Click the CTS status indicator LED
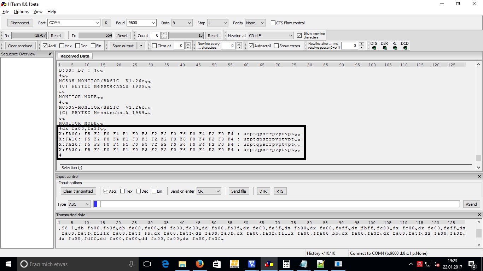Viewport: 483px width, 271px height. [x=374, y=48]
